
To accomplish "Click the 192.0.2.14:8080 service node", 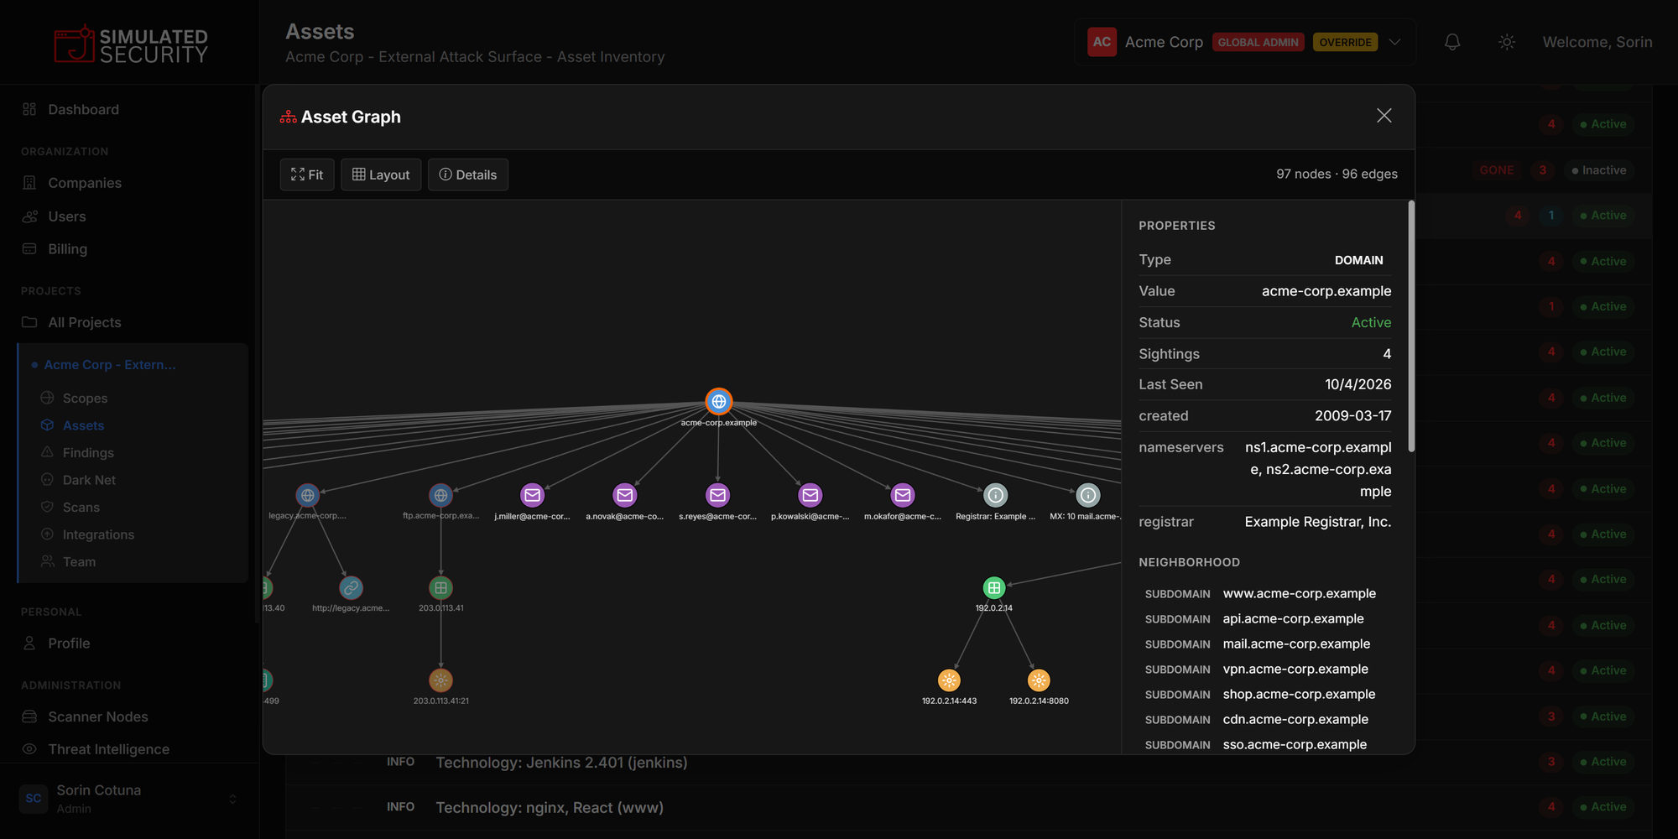I will (1039, 680).
